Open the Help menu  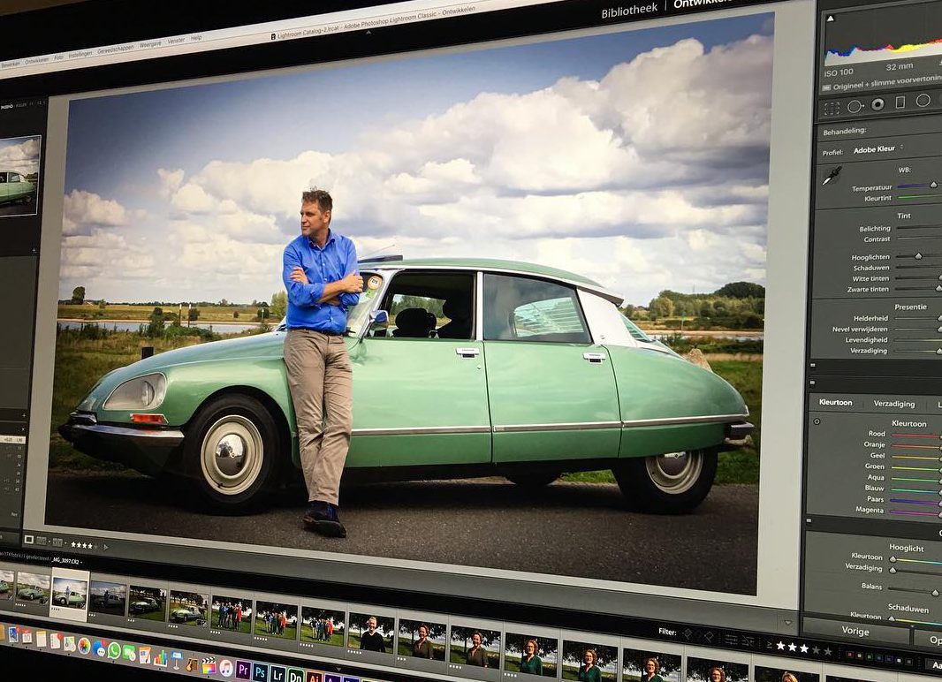pyautogui.click(x=196, y=38)
